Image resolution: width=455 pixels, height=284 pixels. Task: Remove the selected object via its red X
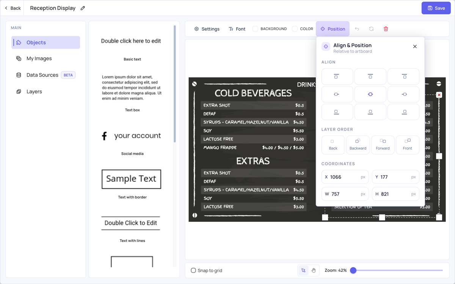point(439,95)
